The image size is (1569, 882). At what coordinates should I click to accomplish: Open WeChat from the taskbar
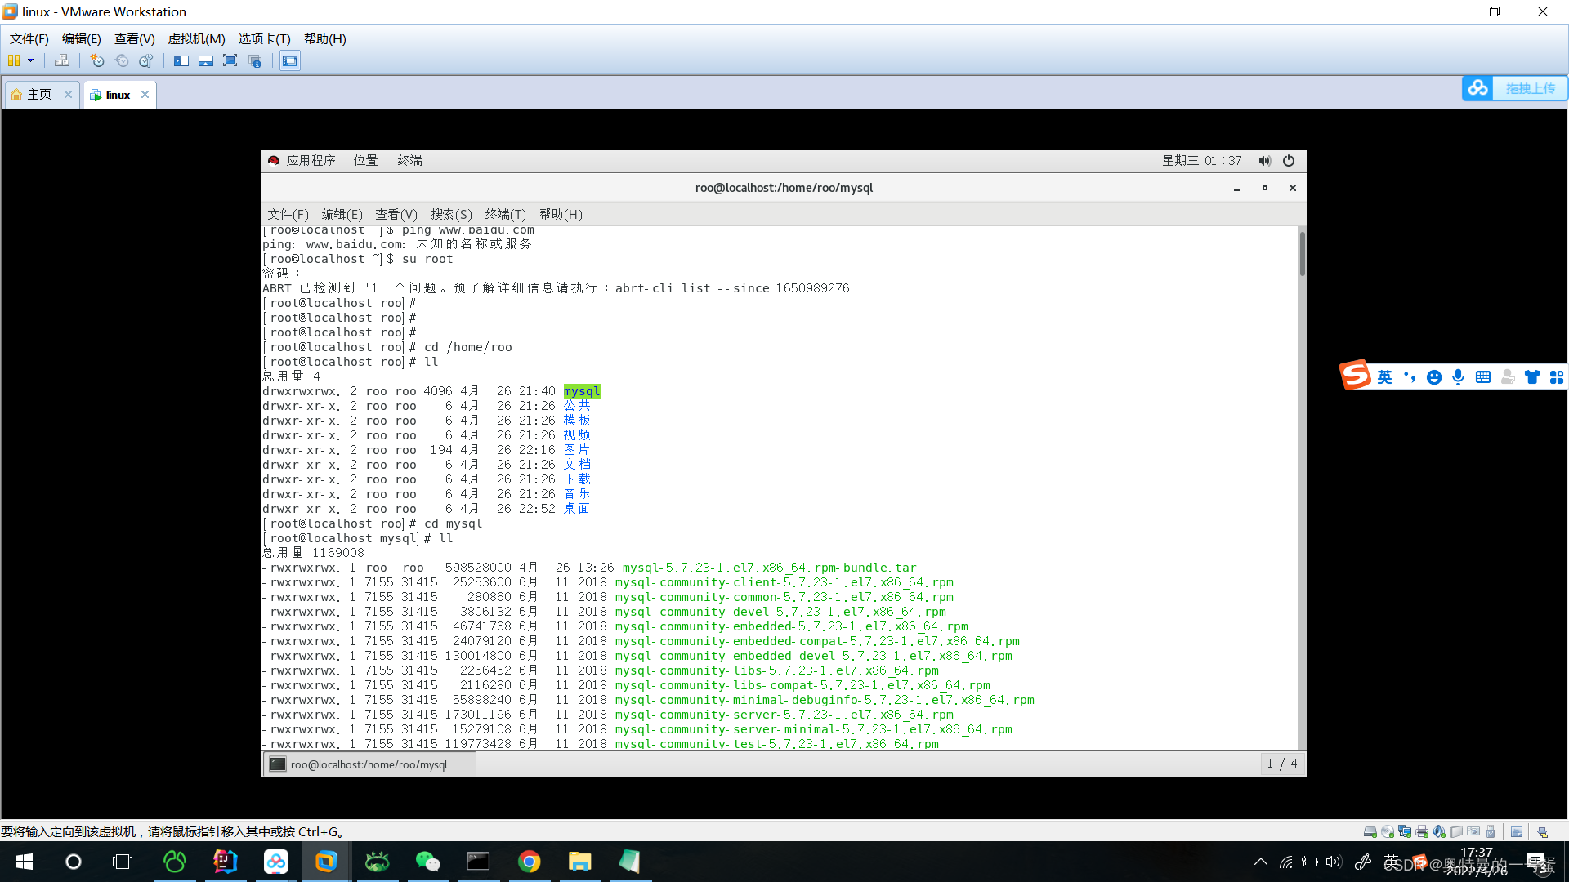pyautogui.click(x=427, y=862)
